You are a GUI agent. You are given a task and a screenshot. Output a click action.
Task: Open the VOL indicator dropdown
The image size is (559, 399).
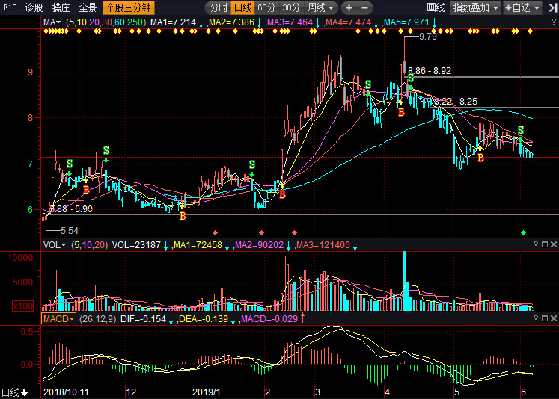tap(55, 245)
